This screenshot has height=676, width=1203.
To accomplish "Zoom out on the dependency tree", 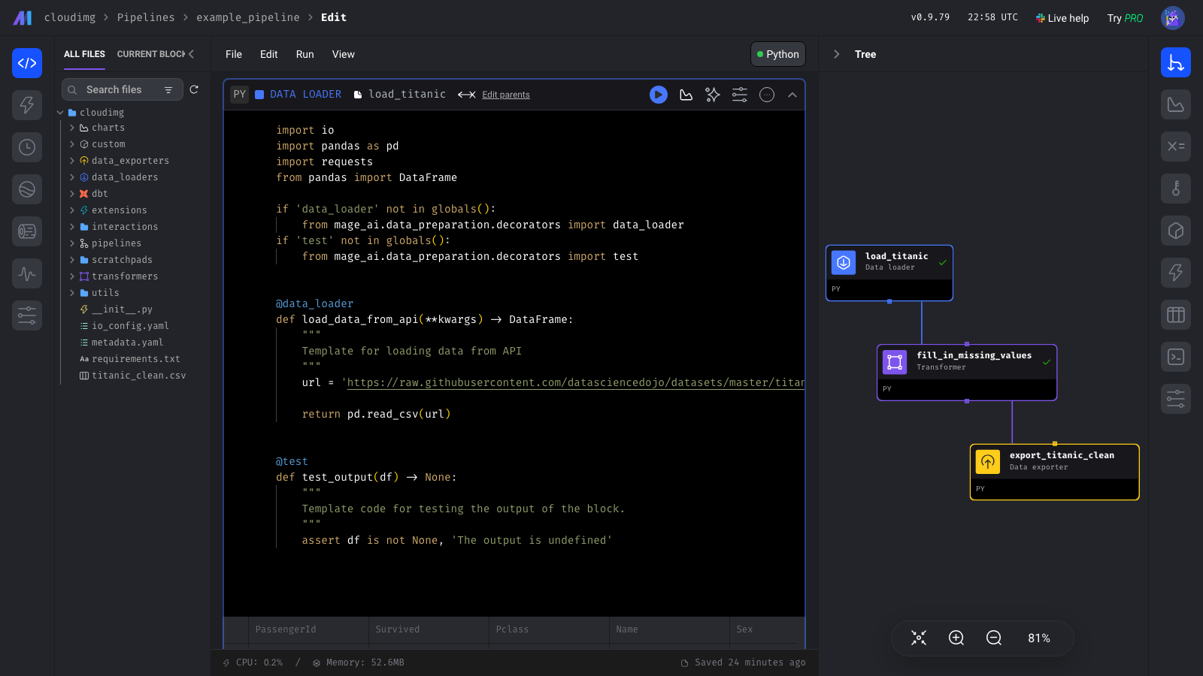I will click(994, 638).
